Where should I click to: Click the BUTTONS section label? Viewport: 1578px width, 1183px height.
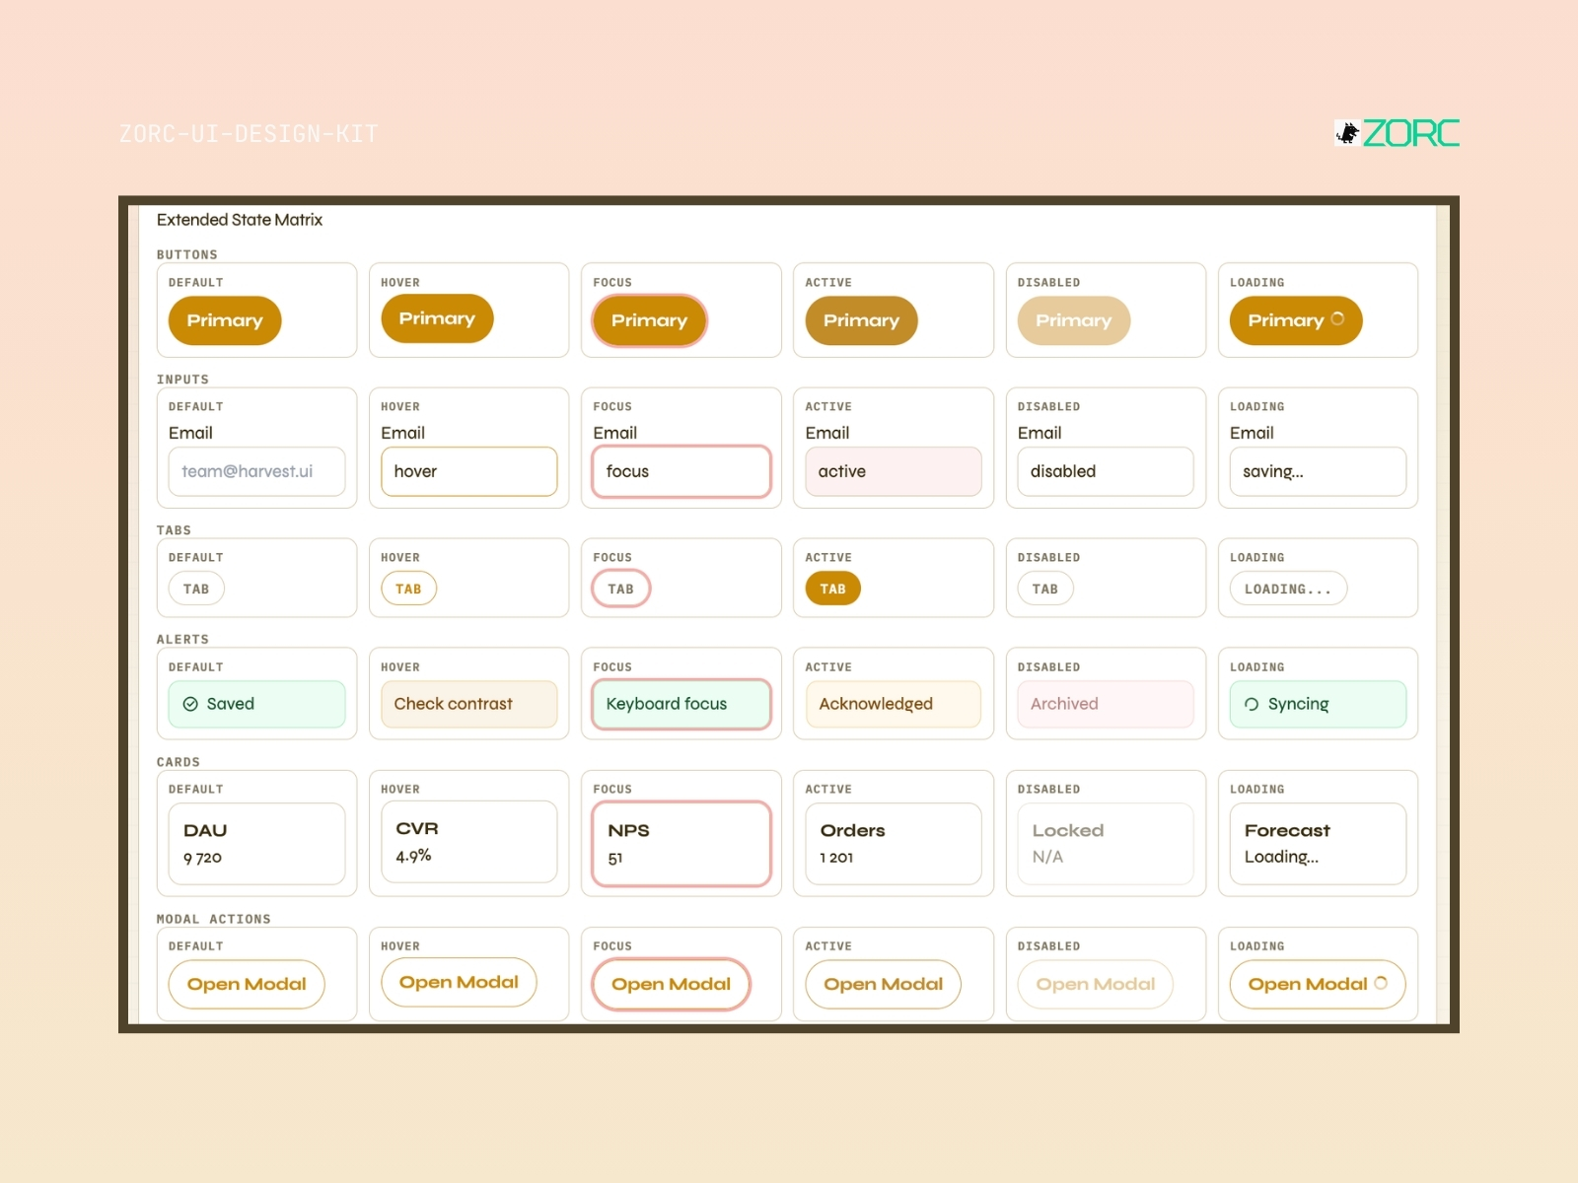pyautogui.click(x=187, y=254)
